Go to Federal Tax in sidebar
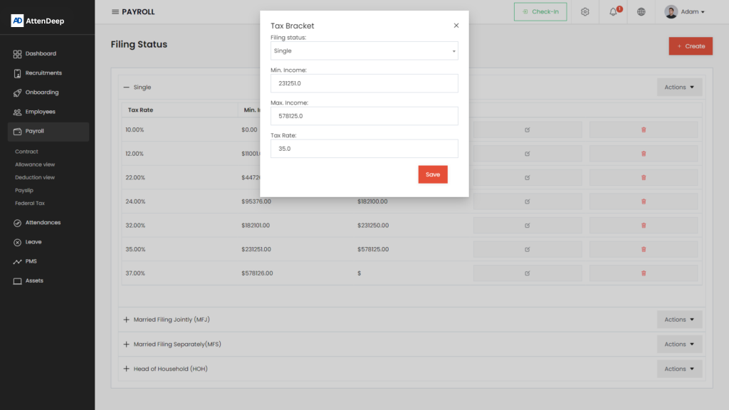 coord(30,204)
